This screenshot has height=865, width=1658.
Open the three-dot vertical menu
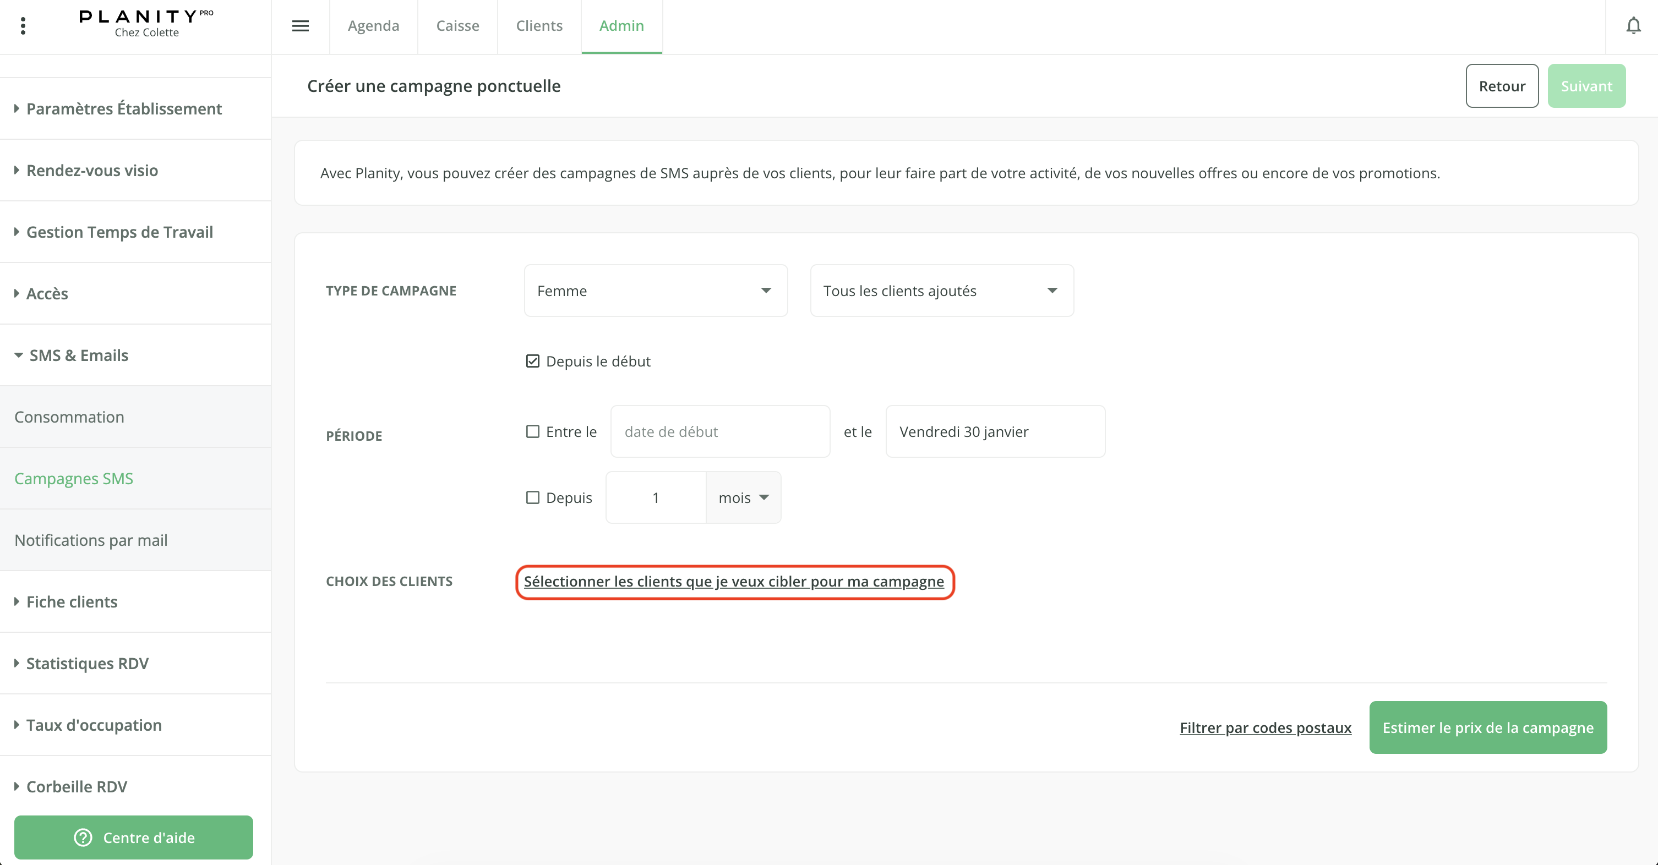[x=23, y=26]
